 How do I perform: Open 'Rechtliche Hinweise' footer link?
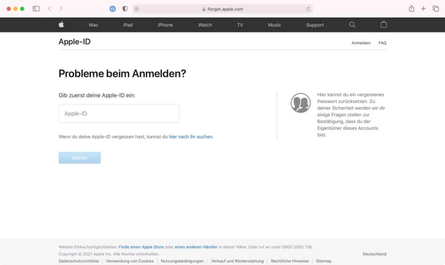coord(290,261)
